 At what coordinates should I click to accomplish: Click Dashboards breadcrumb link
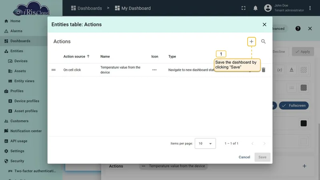(86, 8)
